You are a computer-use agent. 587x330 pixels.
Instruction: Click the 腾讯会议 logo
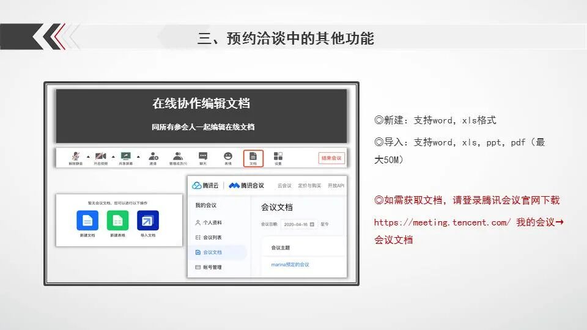point(246,186)
